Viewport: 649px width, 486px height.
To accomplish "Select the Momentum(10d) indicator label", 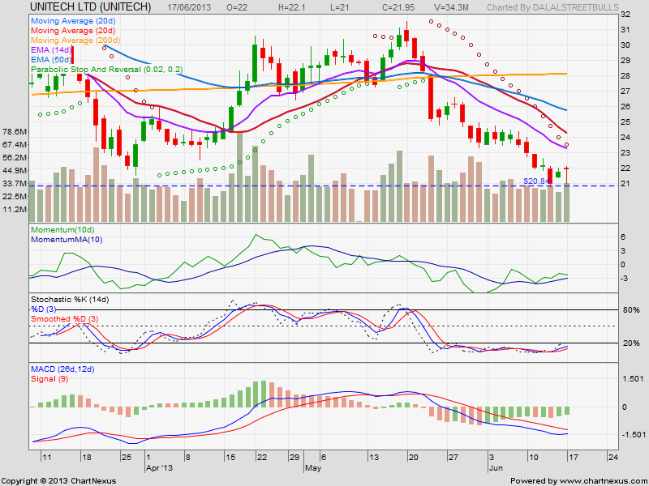I will pyautogui.click(x=62, y=230).
